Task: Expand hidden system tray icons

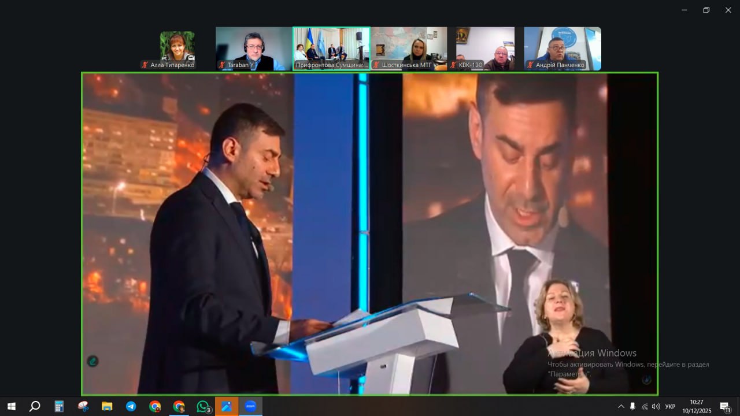Action: click(x=621, y=406)
